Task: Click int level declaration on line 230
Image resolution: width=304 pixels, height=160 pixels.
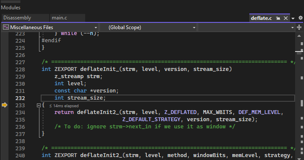Action: [x=70, y=84]
